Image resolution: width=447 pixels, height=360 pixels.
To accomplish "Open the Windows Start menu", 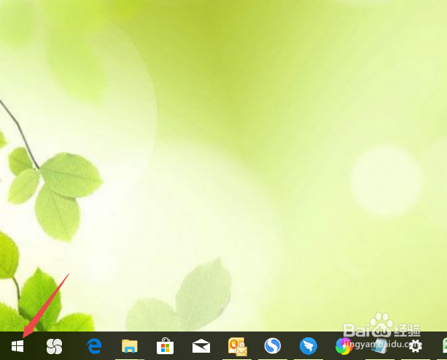I will click(x=18, y=346).
